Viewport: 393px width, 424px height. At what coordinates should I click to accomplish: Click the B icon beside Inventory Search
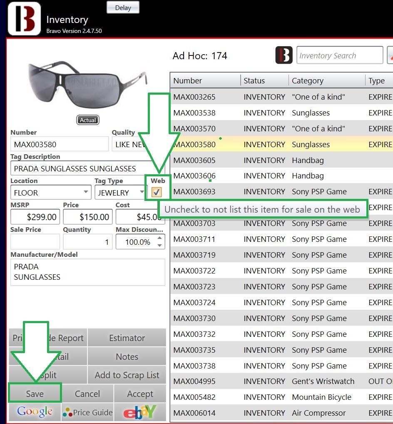click(284, 55)
